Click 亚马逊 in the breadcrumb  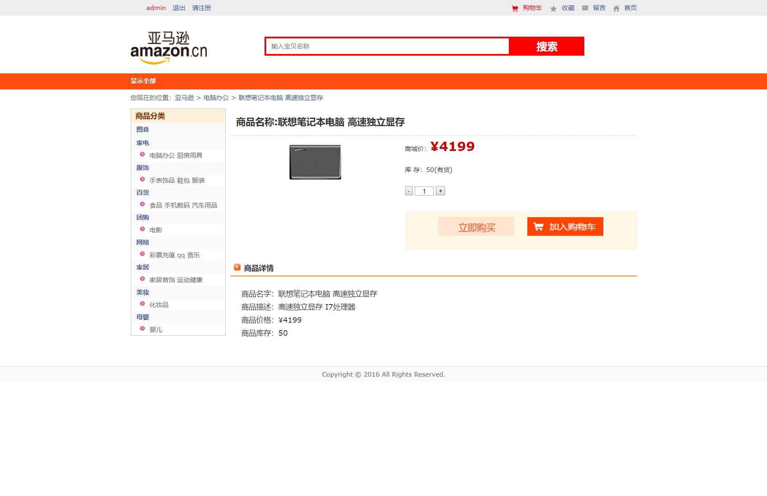(x=184, y=98)
